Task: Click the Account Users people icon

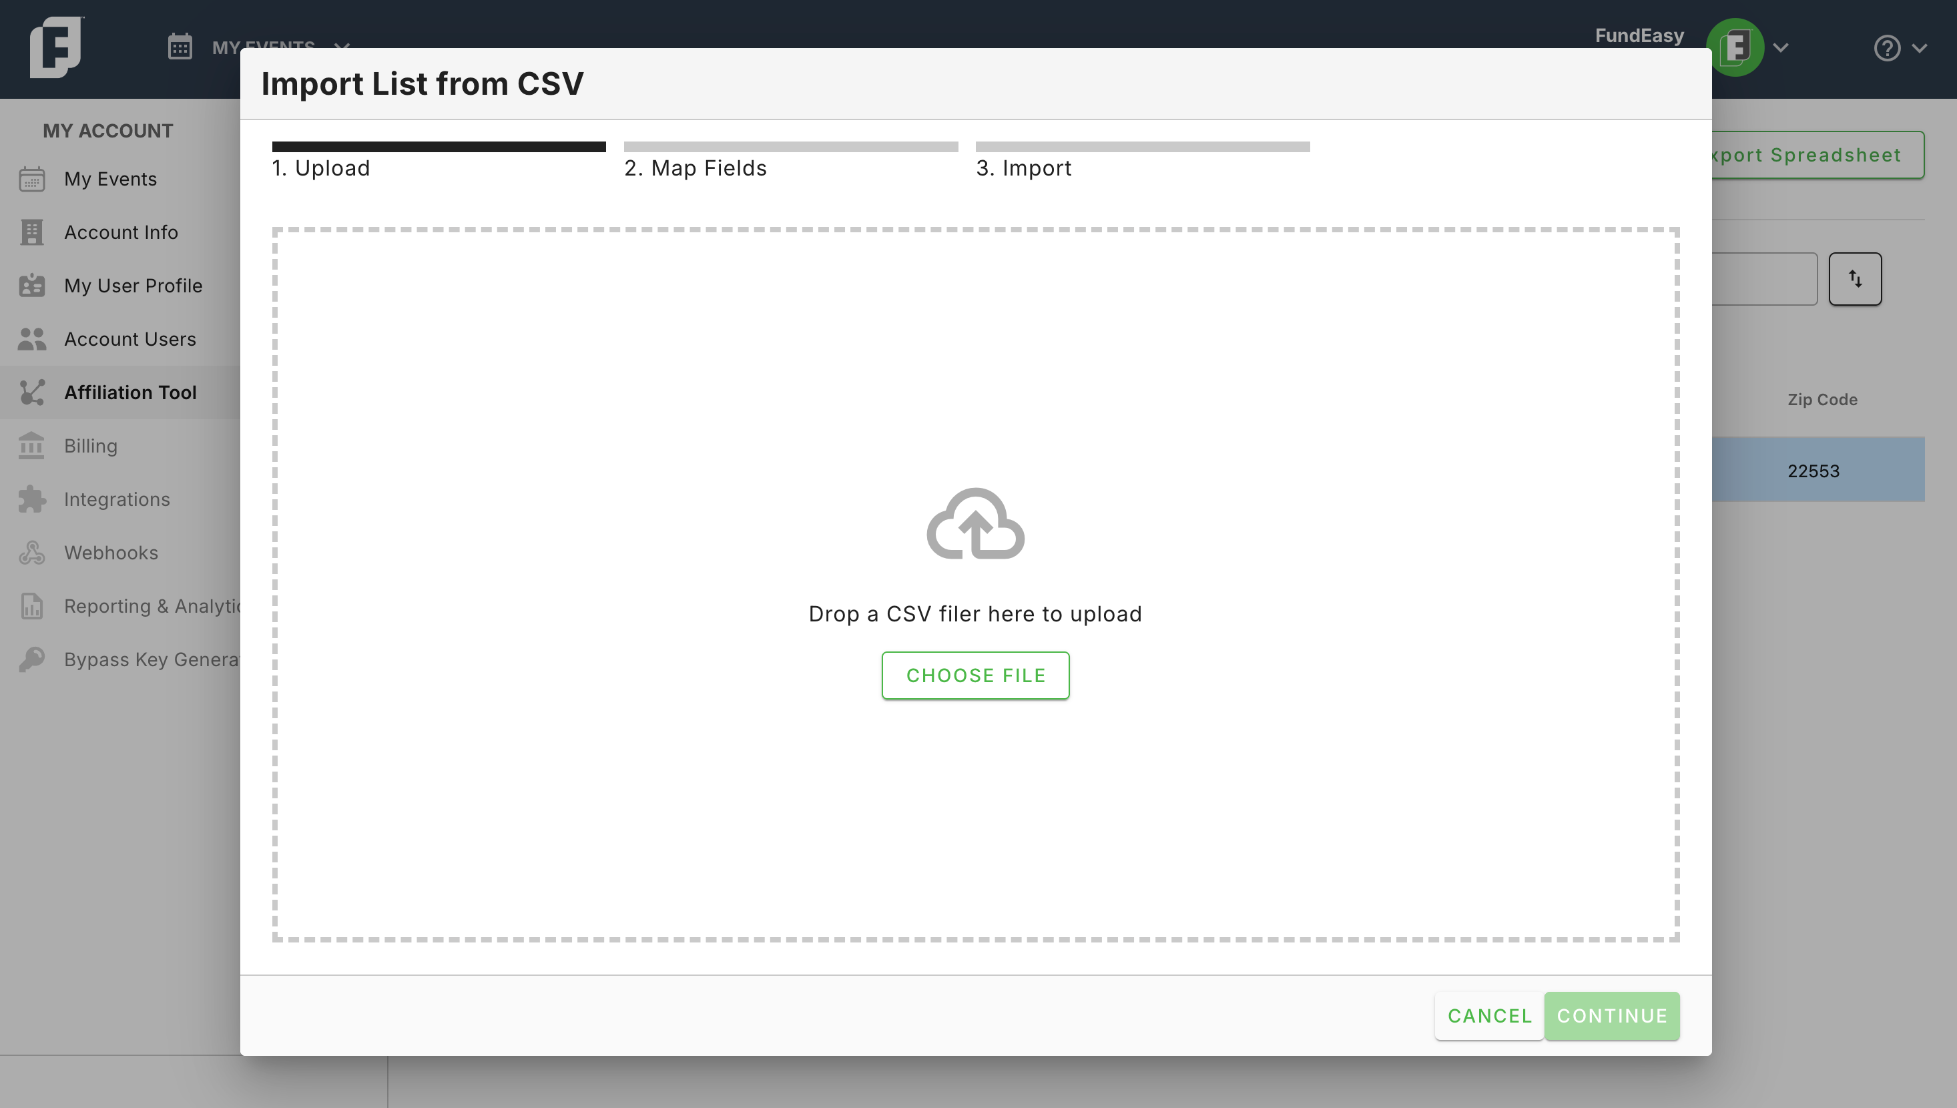Action: [x=32, y=338]
